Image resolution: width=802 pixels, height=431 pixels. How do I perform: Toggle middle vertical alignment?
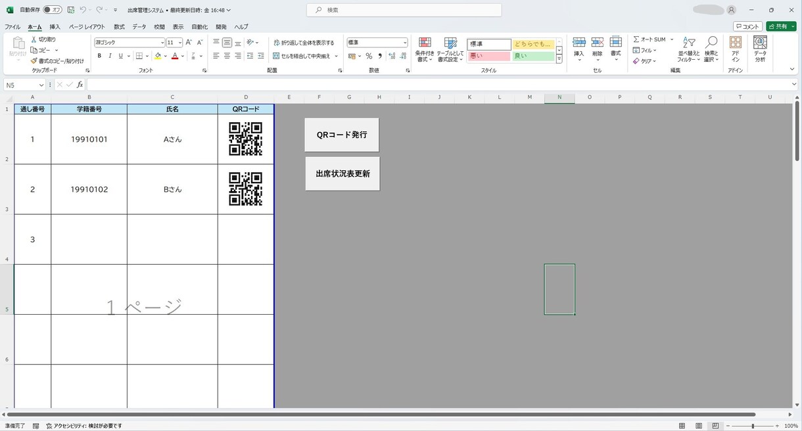point(227,42)
